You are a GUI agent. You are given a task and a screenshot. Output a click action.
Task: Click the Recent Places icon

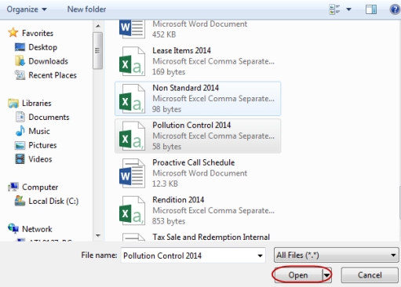(20, 75)
